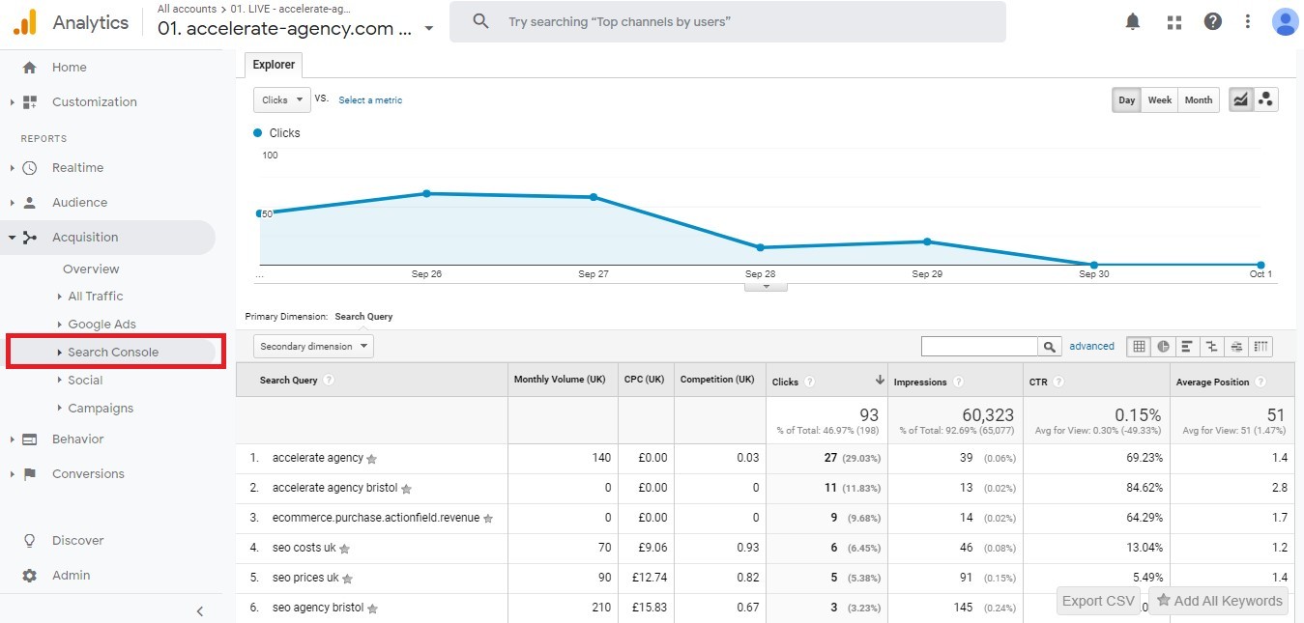The image size is (1304, 623).
Task: Click the Export CSV button
Action: tap(1098, 601)
